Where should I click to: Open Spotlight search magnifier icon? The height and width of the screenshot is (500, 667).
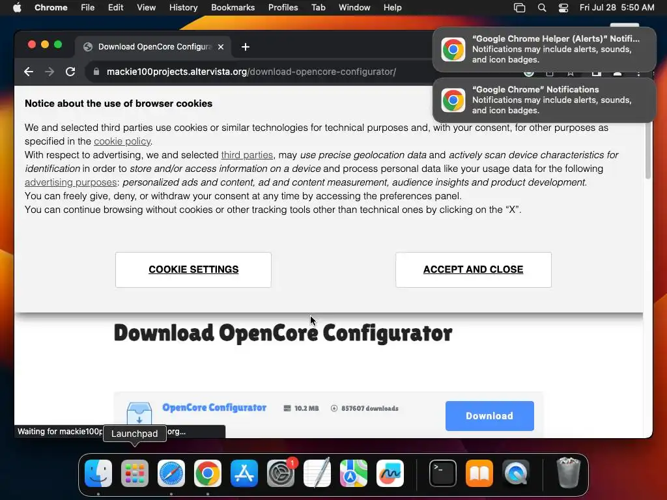[541, 8]
